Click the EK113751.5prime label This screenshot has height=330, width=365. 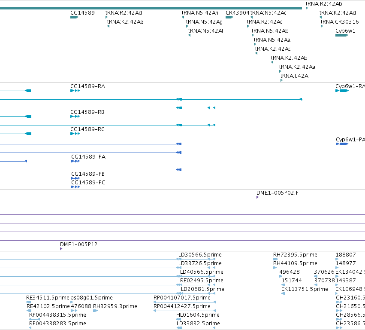[x=305, y=289]
